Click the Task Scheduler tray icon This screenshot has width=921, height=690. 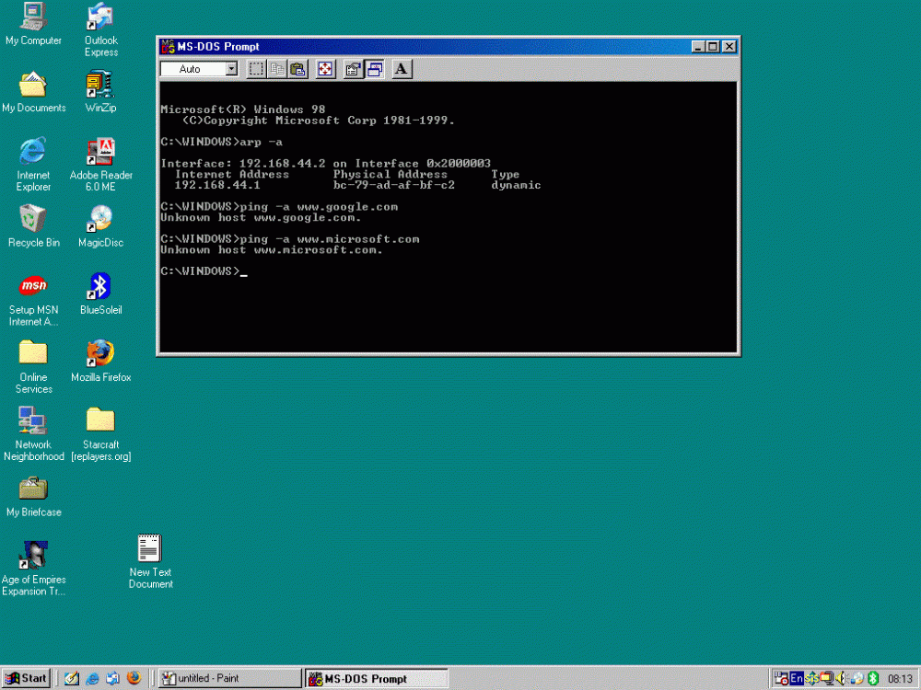pyautogui.click(x=781, y=678)
